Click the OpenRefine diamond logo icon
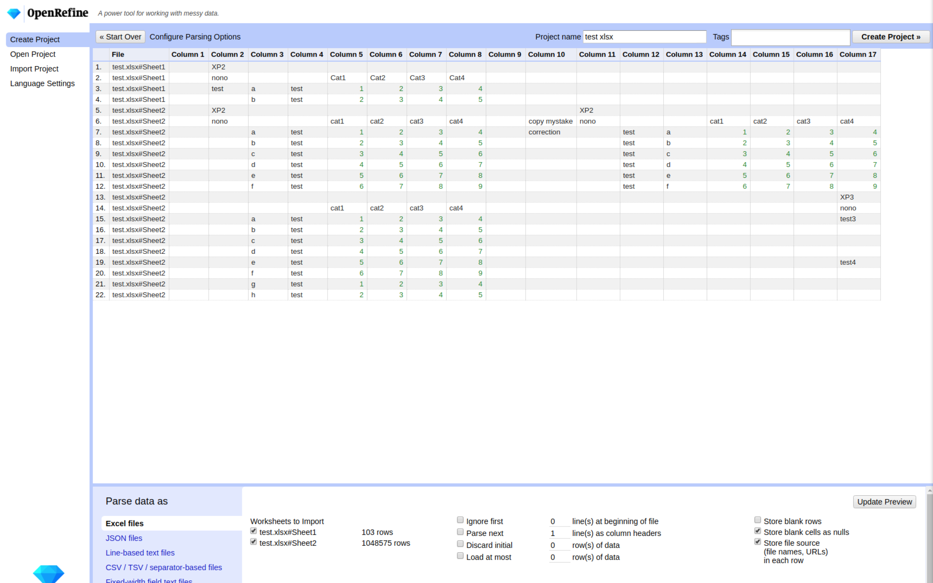This screenshot has height=583, width=933. tap(14, 14)
